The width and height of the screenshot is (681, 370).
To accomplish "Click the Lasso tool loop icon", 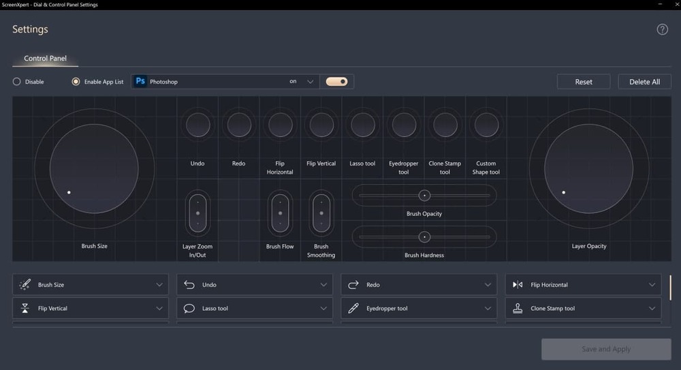I will [x=189, y=308].
